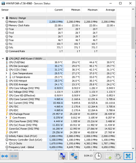Select the Trcd row label
This screenshot has height=163, width=136.
pos(11,33)
